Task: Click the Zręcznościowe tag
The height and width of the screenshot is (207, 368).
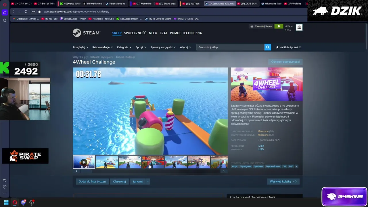Action: coord(273,166)
